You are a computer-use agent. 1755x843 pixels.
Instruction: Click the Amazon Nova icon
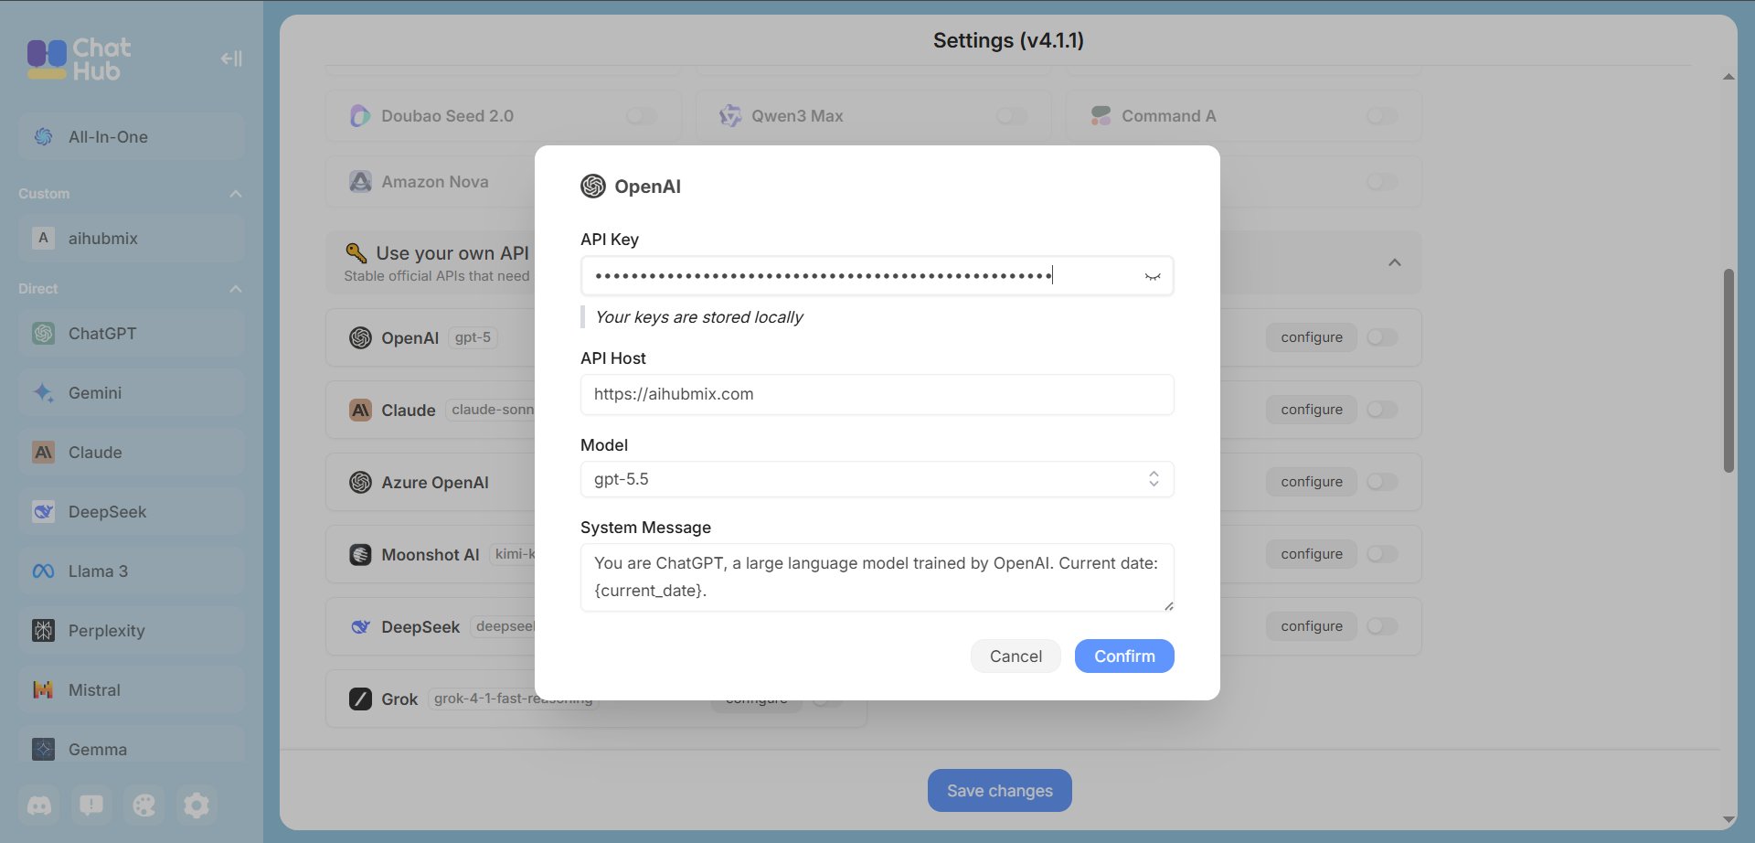360,182
